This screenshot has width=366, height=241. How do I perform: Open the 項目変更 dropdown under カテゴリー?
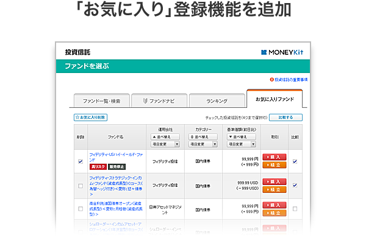pos(203,144)
